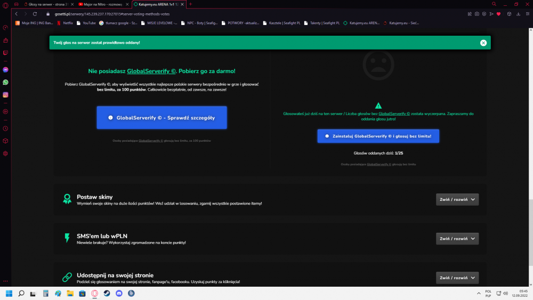Open WhatsApp in the Opera sidebar
The width and height of the screenshot is (533, 300).
click(5, 82)
